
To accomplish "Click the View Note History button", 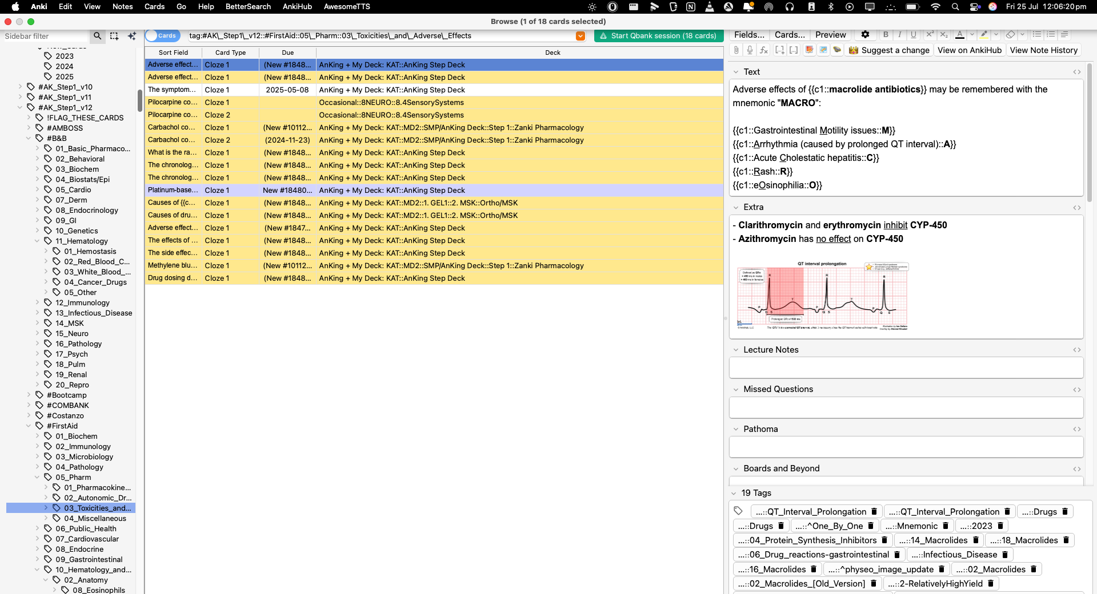I will [1043, 50].
